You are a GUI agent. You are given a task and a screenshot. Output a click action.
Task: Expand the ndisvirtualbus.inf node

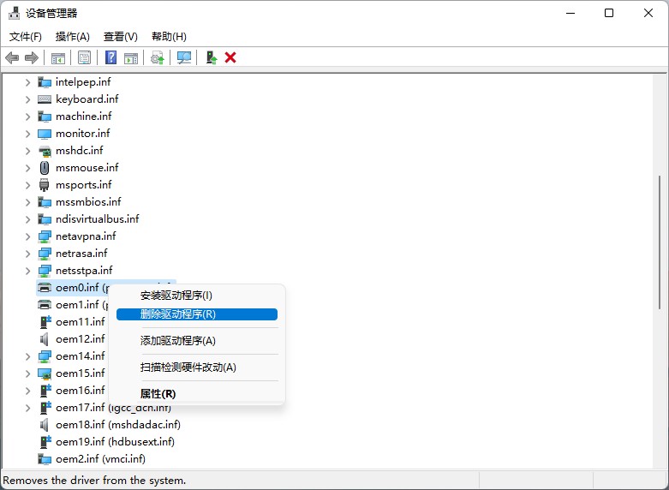(x=27, y=219)
